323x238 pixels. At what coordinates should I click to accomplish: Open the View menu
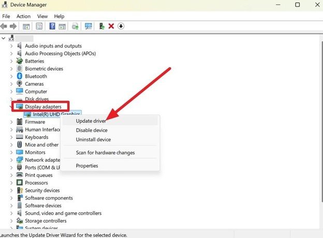42,16
